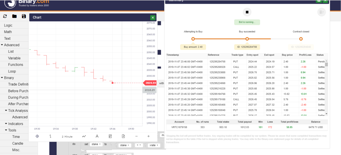341x155 pixels.
Task: Click the scroll-down arrow of the transactions table
Action: pyautogui.click(x=326, y=114)
